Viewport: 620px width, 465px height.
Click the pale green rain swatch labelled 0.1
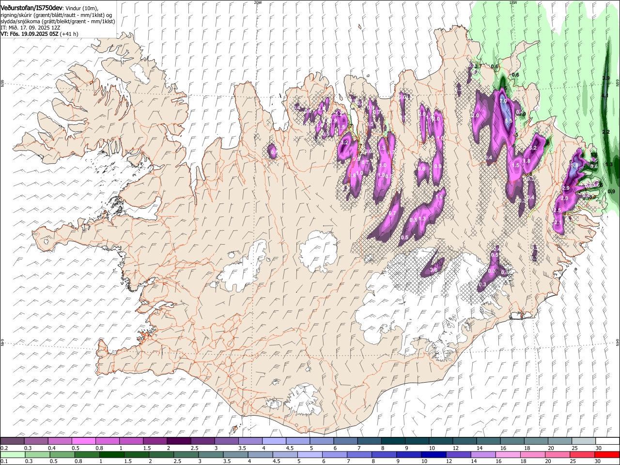coord(13,455)
